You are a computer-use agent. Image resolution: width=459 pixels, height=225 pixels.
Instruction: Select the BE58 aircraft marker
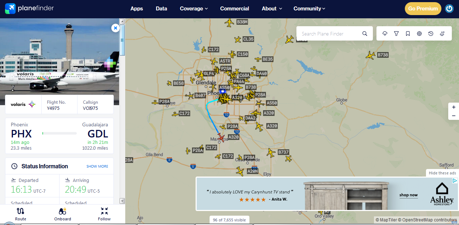(169, 83)
